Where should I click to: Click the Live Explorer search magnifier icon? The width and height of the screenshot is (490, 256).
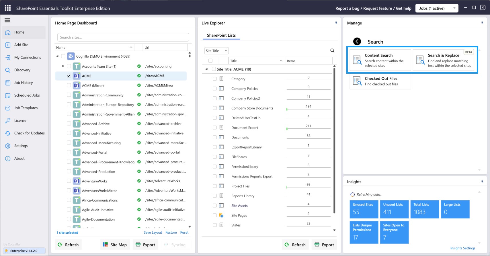click(x=332, y=51)
